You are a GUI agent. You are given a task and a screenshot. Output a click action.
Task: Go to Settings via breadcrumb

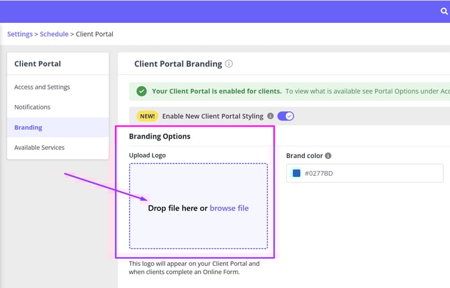20,34
